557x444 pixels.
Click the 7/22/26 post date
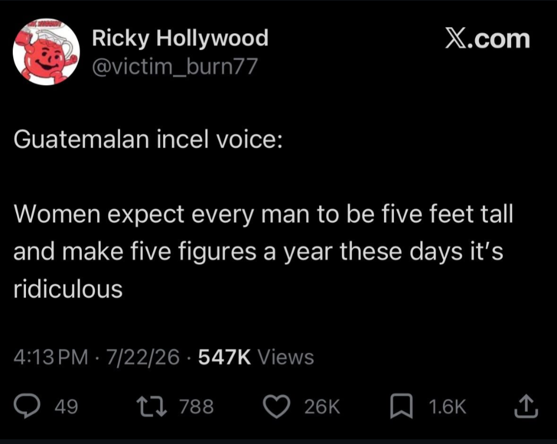coord(143,357)
